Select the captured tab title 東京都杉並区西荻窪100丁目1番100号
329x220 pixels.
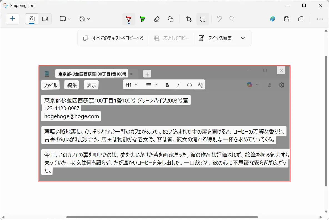(x=92, y=74)
